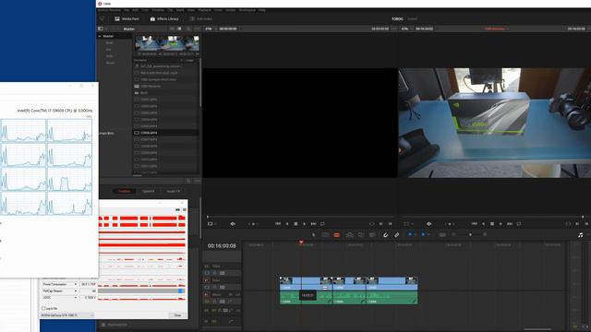
Task: Stop playback in source viewer
Action: [x=295, y=223]
